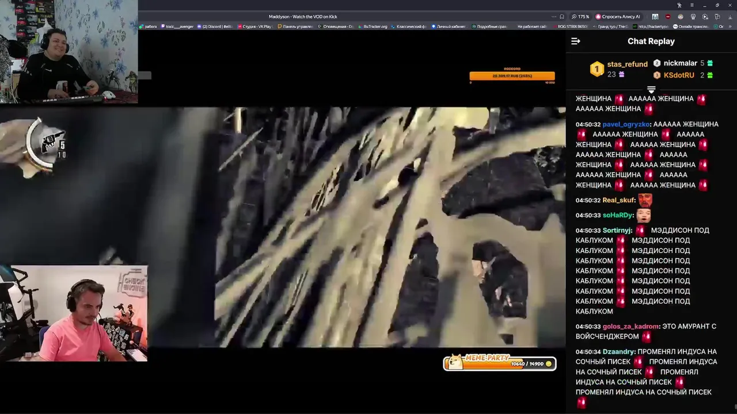Click the bottom-left streamer webcam in pink shirt
The height and width of the screenshot is (414, 737).
point(74,313)
